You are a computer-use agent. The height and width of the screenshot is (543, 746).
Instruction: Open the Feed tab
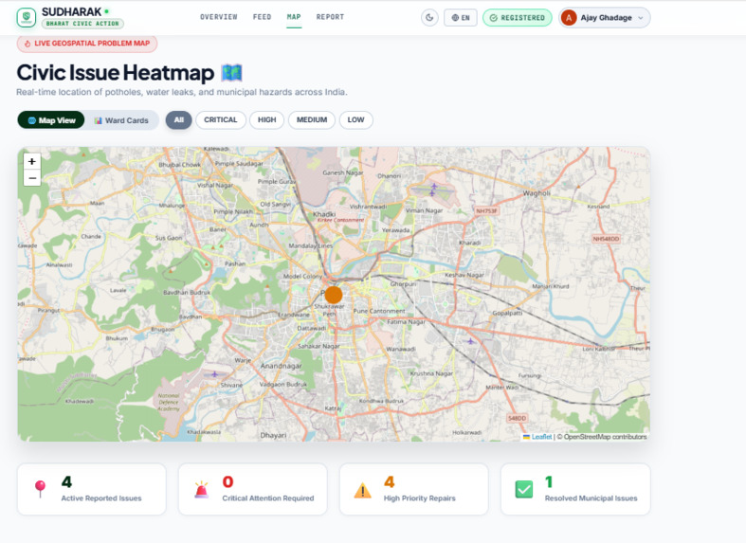pos(262,17)
